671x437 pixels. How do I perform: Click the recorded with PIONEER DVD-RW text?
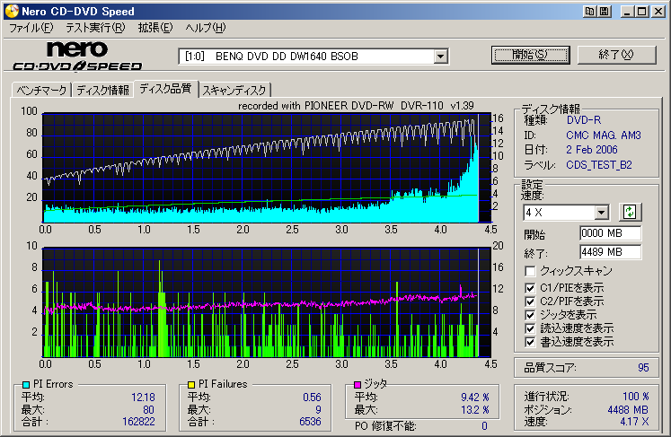(x=356, y=106)
